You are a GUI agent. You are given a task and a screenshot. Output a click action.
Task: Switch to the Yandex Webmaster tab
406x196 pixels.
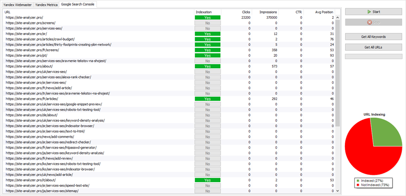coord(17,5)
